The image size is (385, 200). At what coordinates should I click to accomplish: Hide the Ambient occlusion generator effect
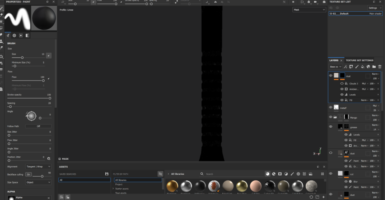point(341,89)
